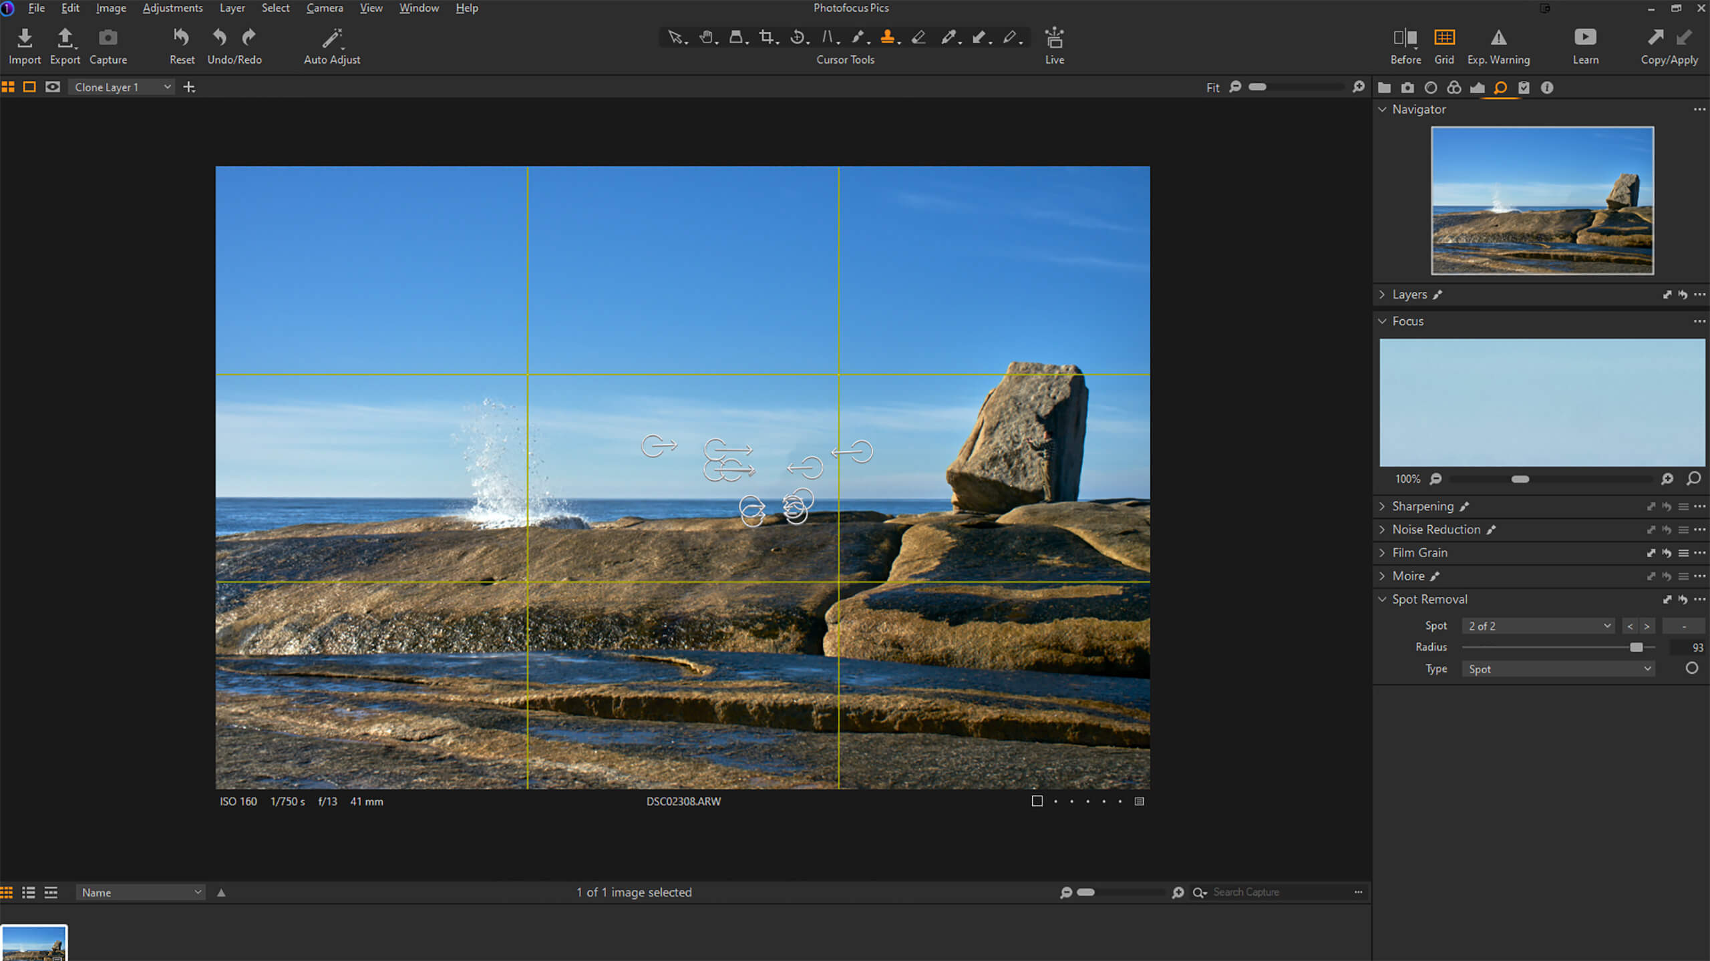Select the image thumbnail in the filmstrip

point(35,942)
